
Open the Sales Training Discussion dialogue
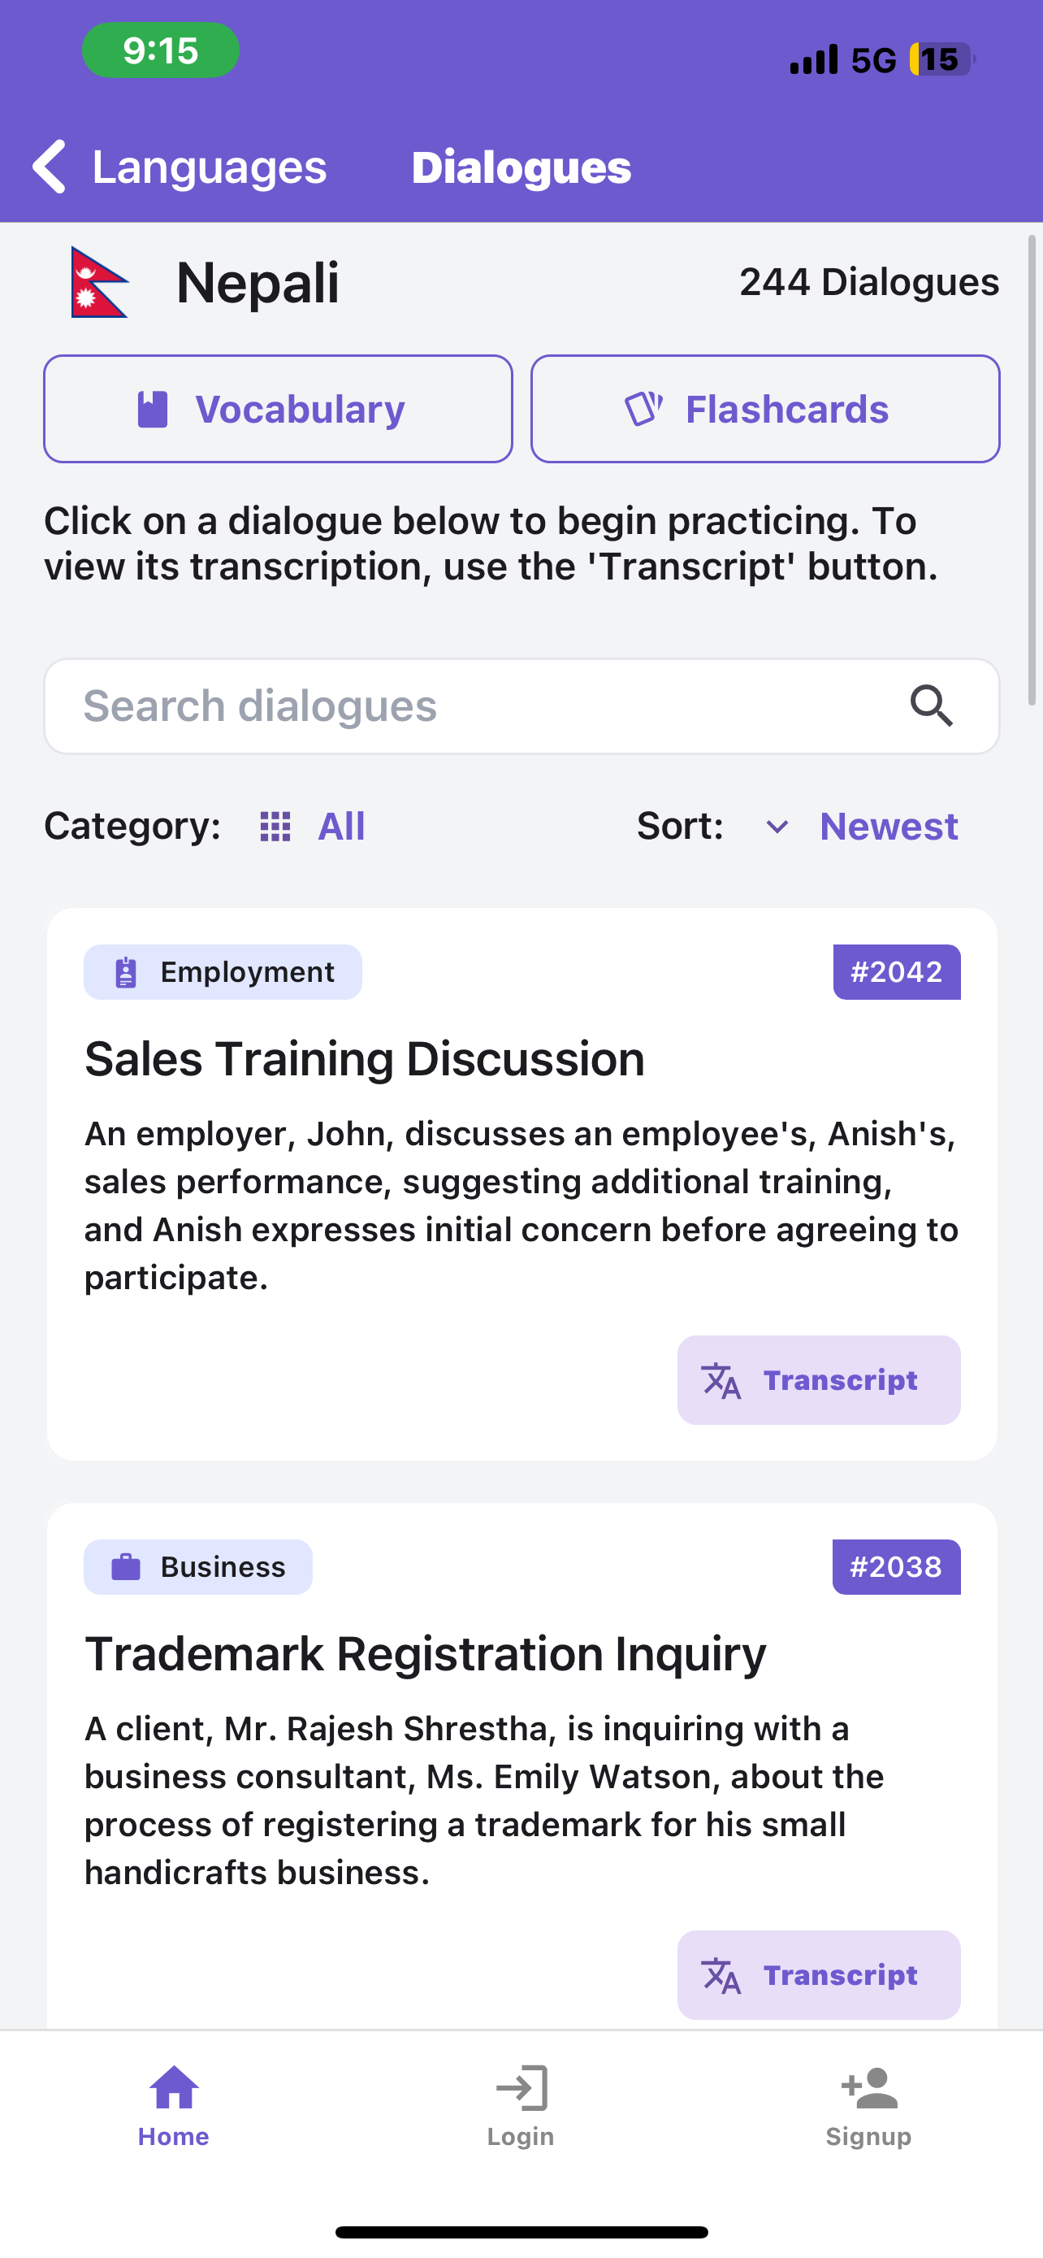pyautogui.click(x=521, y=1183)
